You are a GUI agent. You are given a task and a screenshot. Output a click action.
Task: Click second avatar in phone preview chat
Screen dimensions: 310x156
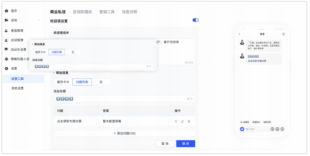coord(242,56)
